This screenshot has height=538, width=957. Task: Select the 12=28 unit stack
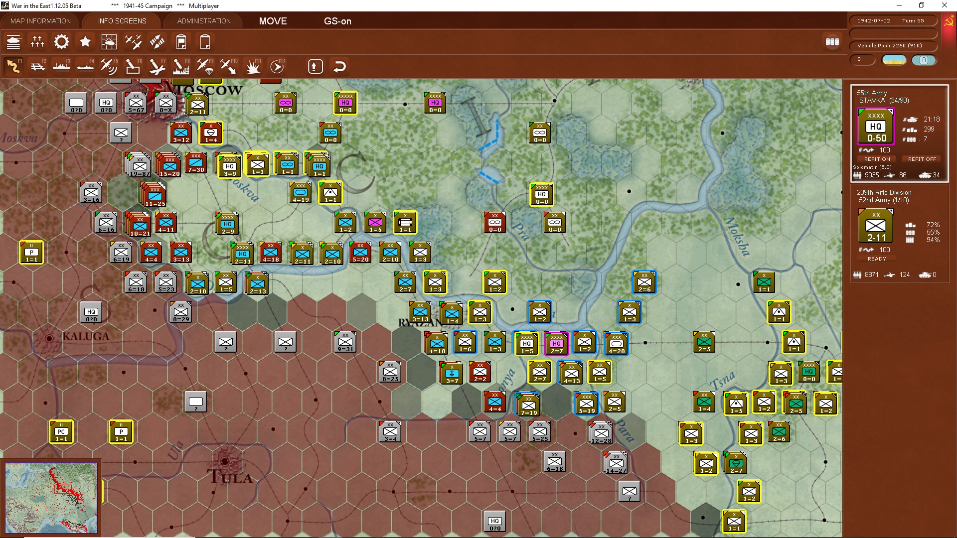pos(601,433)
